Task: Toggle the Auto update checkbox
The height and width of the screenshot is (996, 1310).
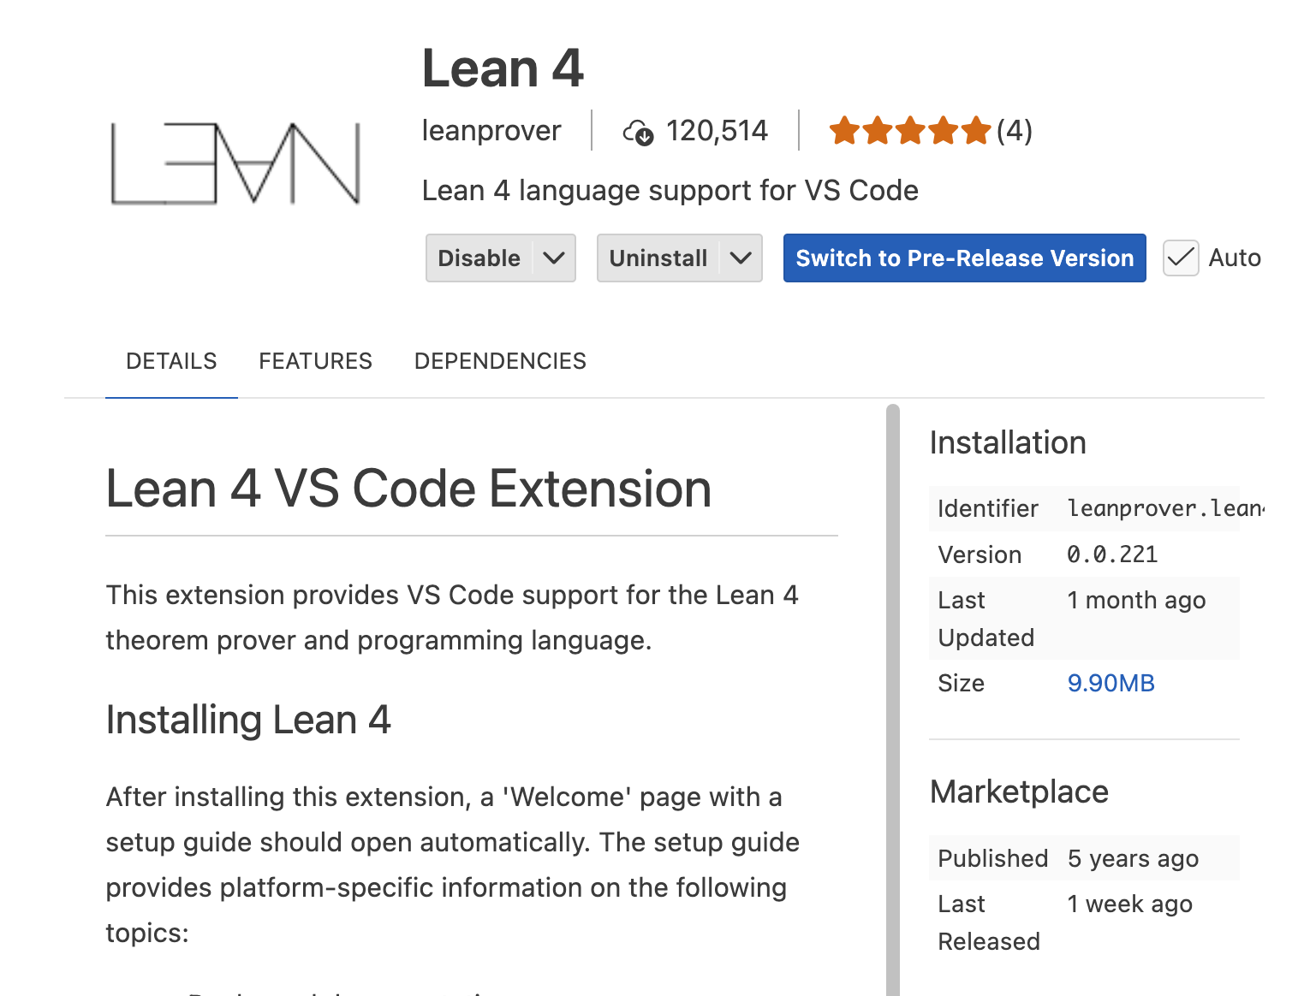Action: coord(1181,258)
